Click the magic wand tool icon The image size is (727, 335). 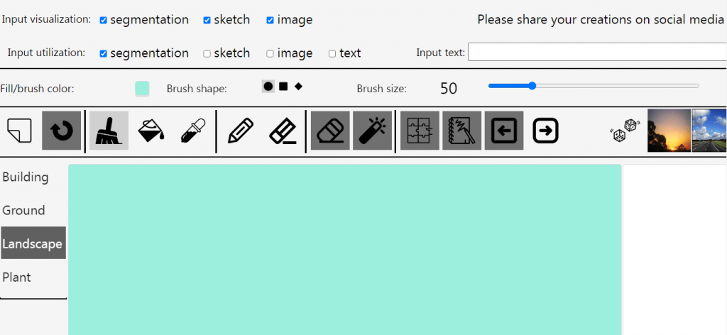[x=372, y=131]
